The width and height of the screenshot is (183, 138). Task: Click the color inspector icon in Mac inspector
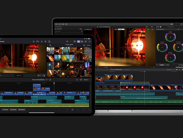coord(159,27)
